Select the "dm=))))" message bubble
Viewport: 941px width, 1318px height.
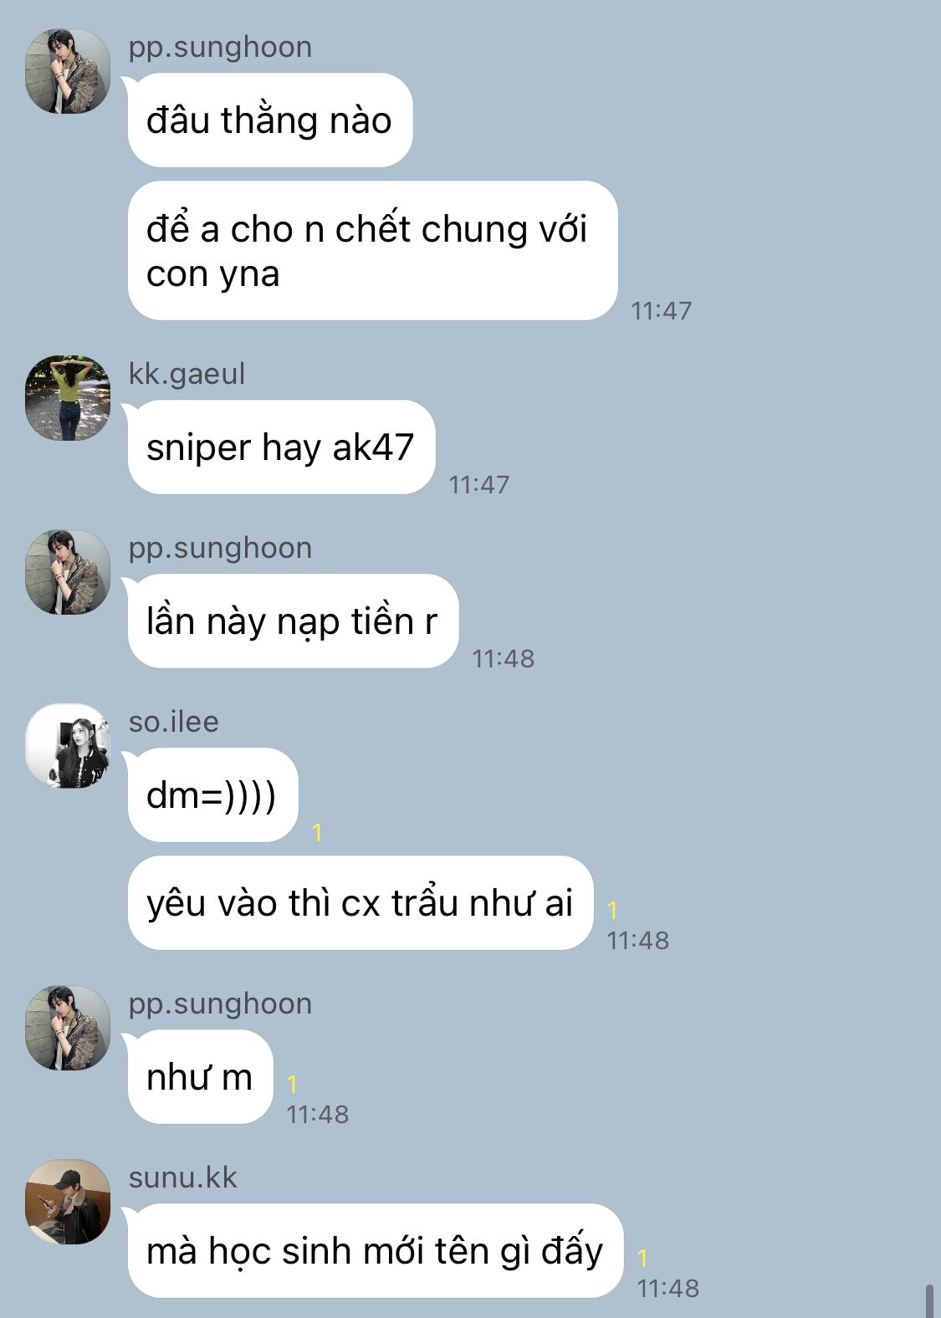click(x=212, y=795)
